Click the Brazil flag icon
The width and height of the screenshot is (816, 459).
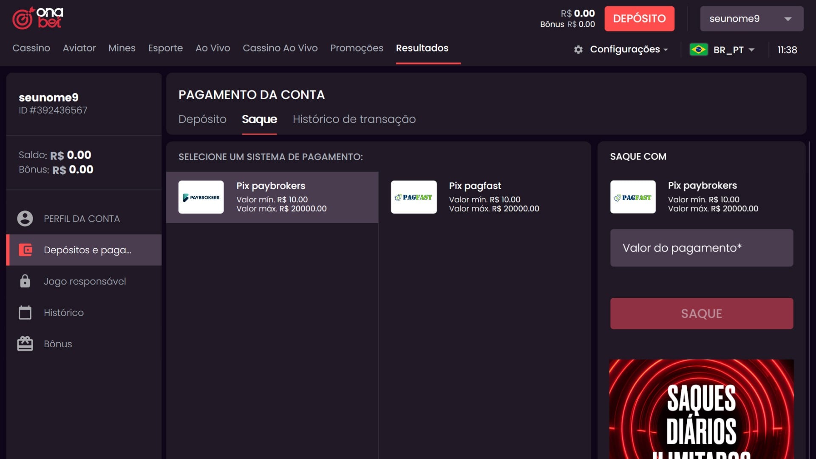pos(698,50)
